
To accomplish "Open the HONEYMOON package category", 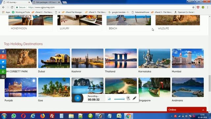I will pos(31,23).
